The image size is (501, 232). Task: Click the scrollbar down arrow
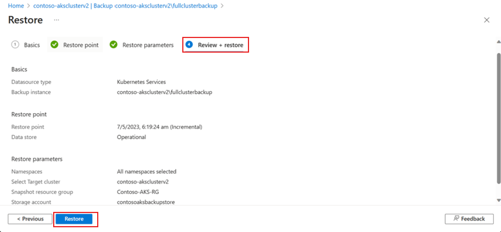498,200
